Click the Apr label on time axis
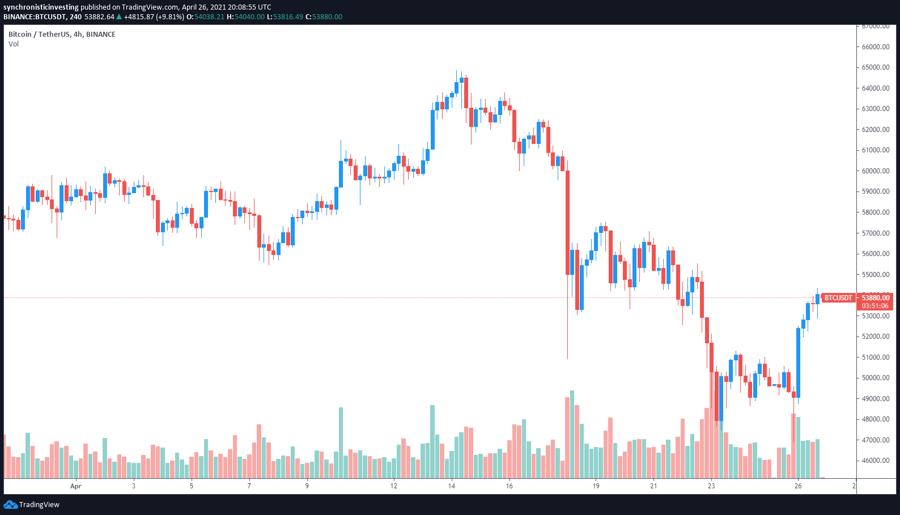This screenshot has width=900, height=515. (x=76, y=486)
